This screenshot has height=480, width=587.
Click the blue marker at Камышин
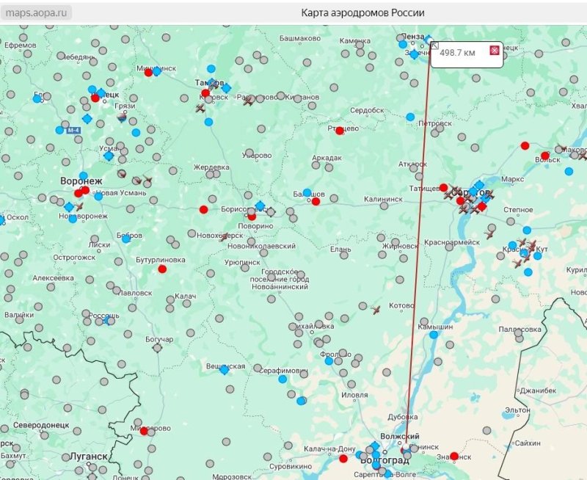pyautogui.click(x=434, y=335)
